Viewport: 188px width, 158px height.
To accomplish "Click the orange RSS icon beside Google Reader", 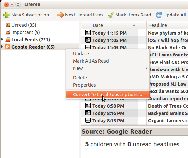I will (8, 47).
